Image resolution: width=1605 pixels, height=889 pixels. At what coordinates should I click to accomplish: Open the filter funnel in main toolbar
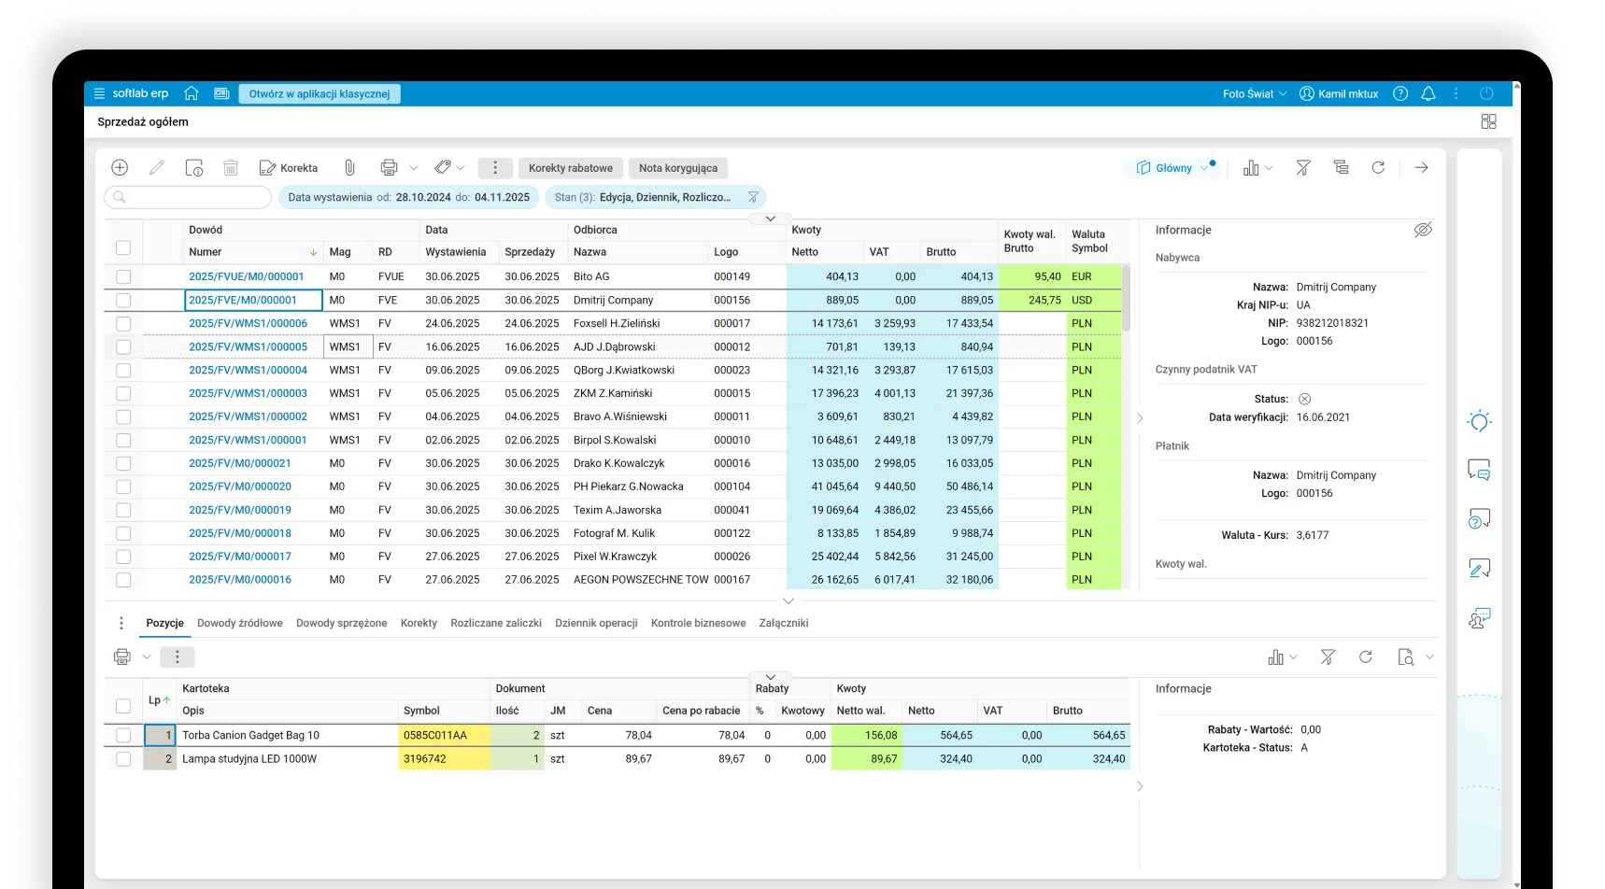pyautogui.click(x=1303, y=168)
